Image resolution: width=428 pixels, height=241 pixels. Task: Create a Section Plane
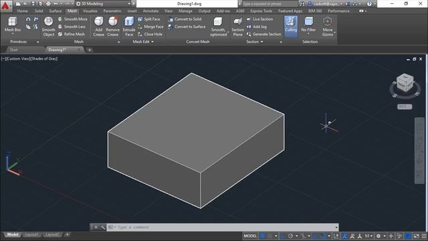[x=238, y=27]
